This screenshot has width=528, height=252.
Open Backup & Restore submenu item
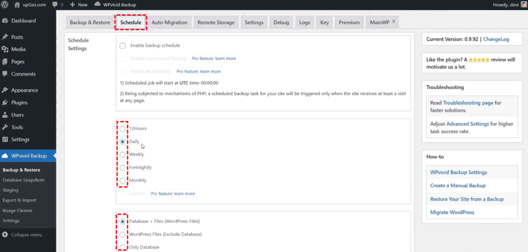[22, 170]
